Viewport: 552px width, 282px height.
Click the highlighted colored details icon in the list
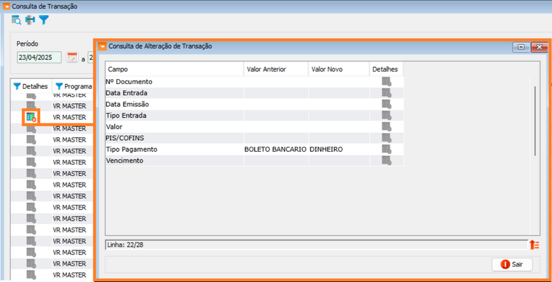click(x=31, y=117)
